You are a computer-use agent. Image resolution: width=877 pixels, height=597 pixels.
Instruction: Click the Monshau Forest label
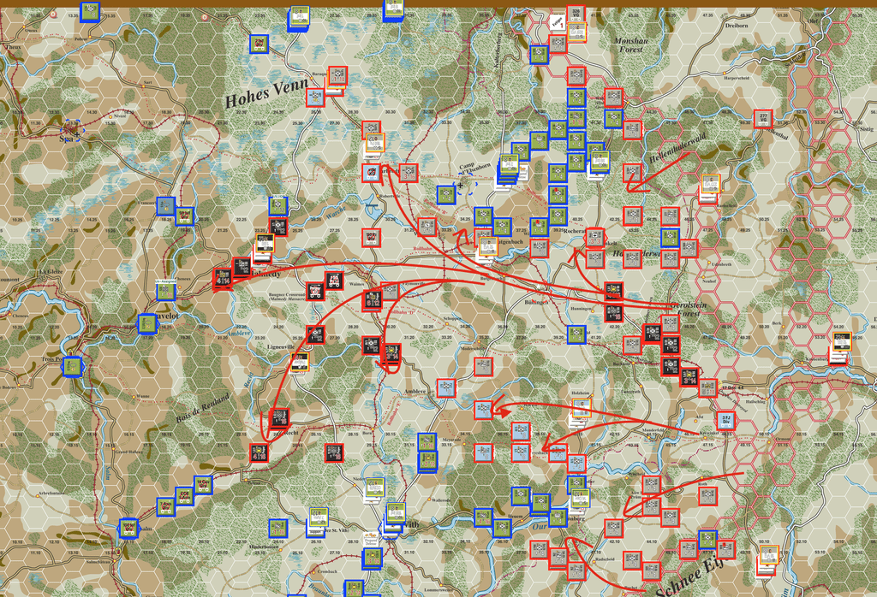pyautogui.click(x=631, y=44)
